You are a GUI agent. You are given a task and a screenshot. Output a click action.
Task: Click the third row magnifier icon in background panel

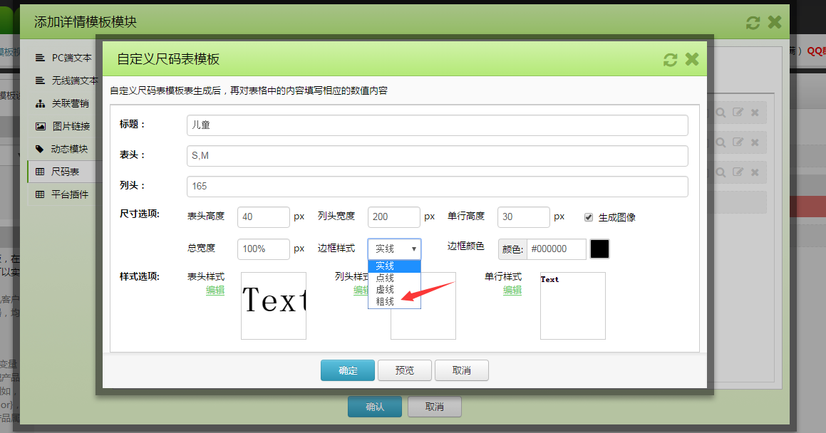(x=721, y=172)
